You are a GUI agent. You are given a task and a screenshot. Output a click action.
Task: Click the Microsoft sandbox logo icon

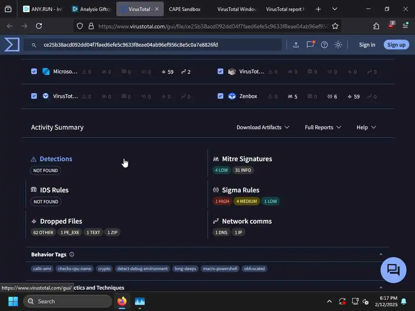pos(46,71)
